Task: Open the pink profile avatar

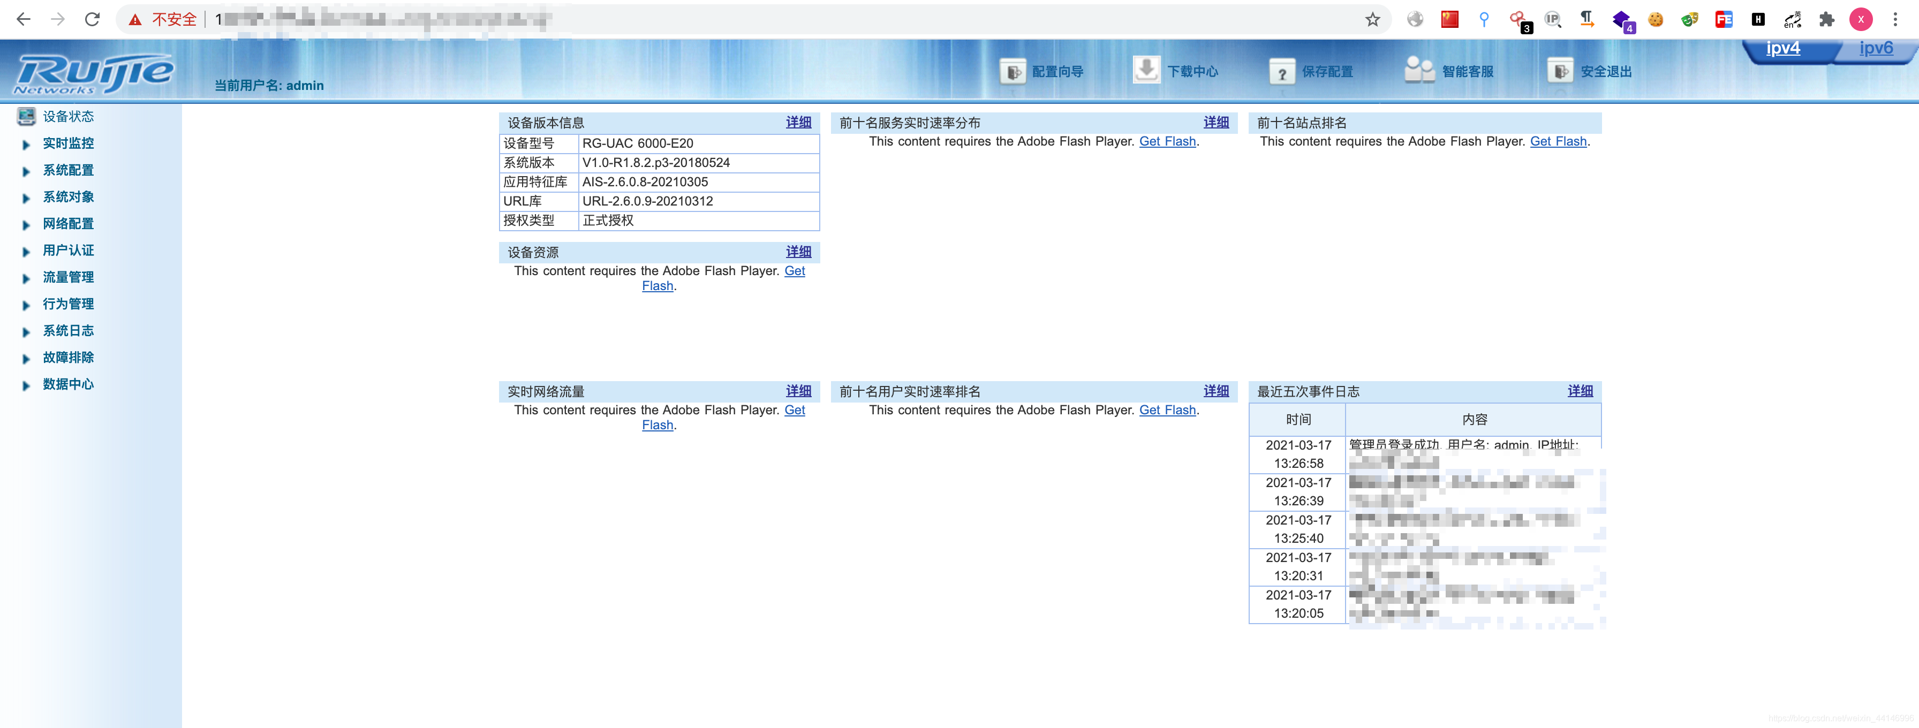Action: [1861, 19]
